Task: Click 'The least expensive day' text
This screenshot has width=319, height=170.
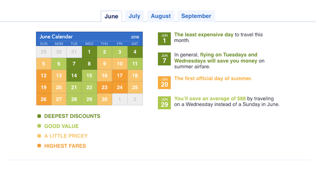Action: pyautogui.click(x=204, y=35)
